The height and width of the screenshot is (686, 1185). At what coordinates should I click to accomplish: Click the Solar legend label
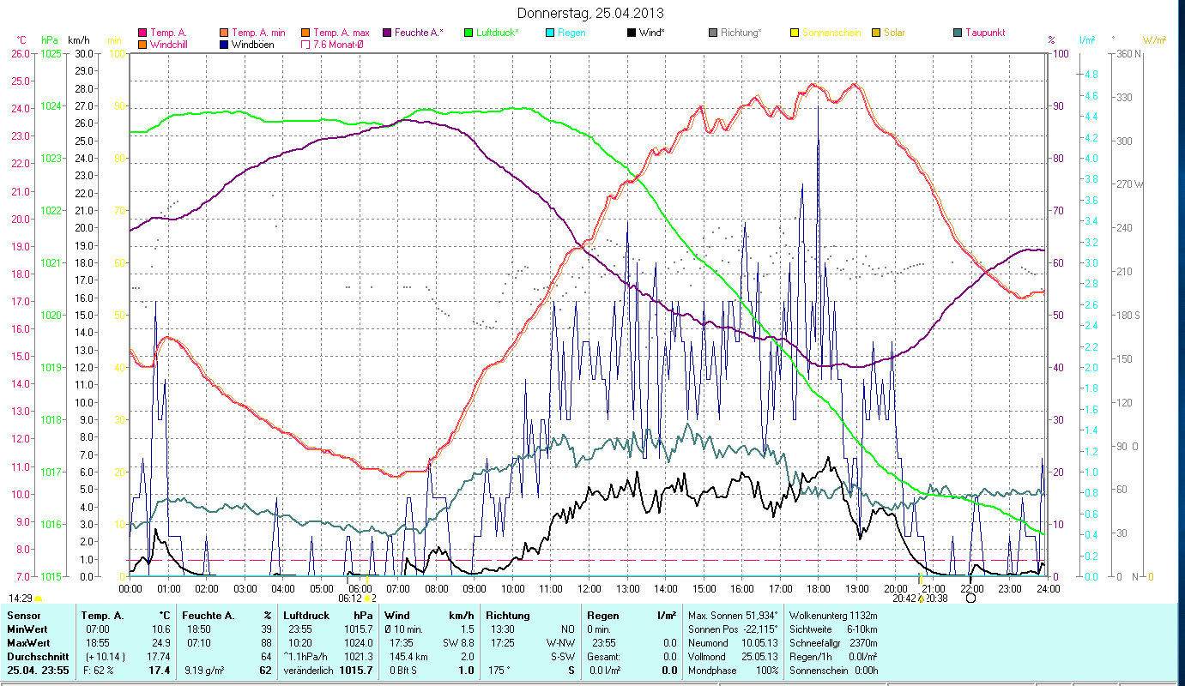click(894, 33)
